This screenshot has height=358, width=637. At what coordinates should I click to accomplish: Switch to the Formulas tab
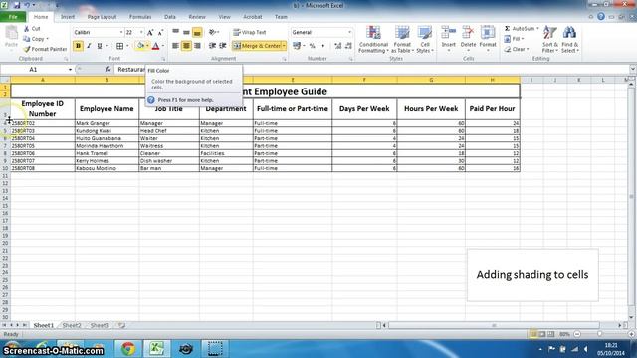(140, 17)
